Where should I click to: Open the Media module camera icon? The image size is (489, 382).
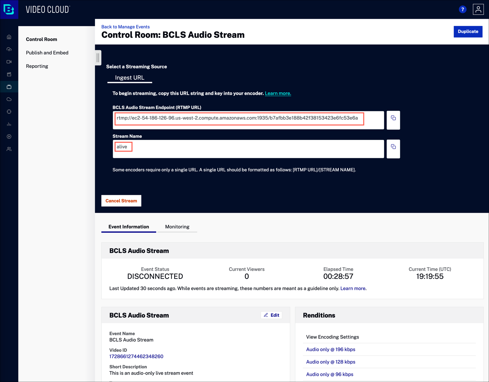click(x=9, y=62)
